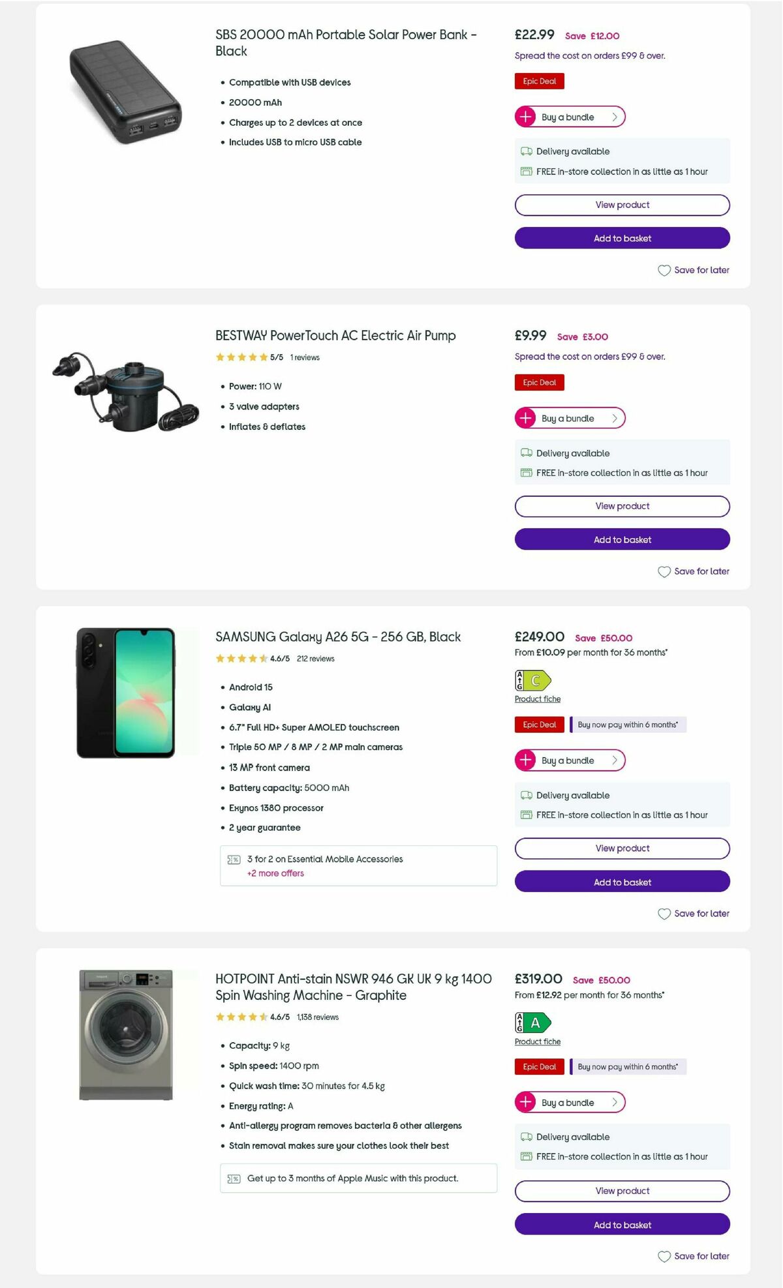Open the Product fiche for the Hotpoint washer

pyautogui.click(x=536, y=1041)
